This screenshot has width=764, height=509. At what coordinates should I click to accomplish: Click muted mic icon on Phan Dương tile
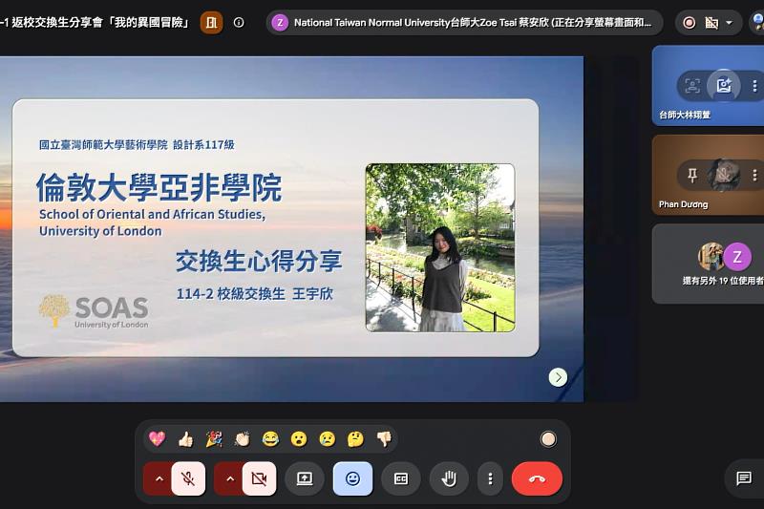coord(724,175)
